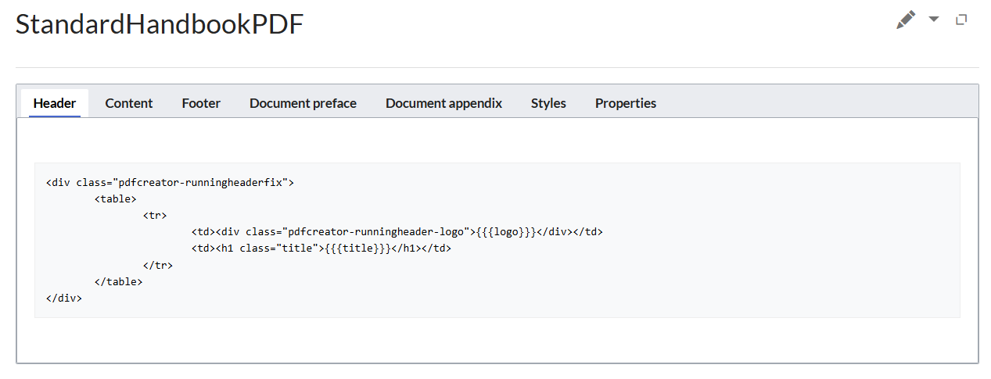Click the {{{title}}} placeholder in the code

(x=357, y=248)
